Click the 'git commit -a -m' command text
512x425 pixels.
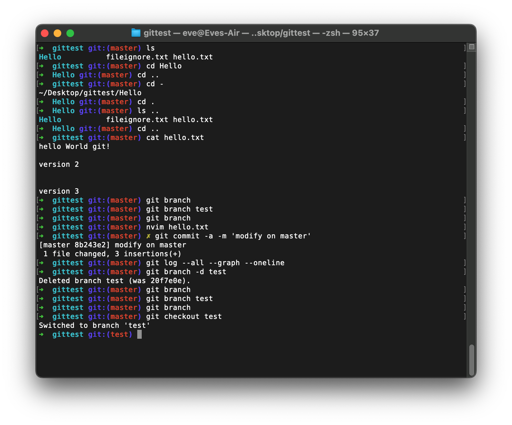coord(191,236)
